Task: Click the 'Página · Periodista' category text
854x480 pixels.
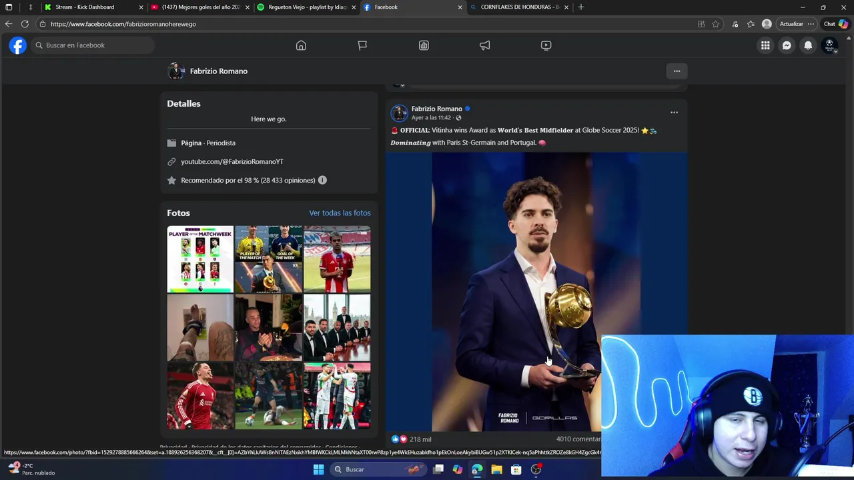Action: pyautogui.click(x=208, y=143)
